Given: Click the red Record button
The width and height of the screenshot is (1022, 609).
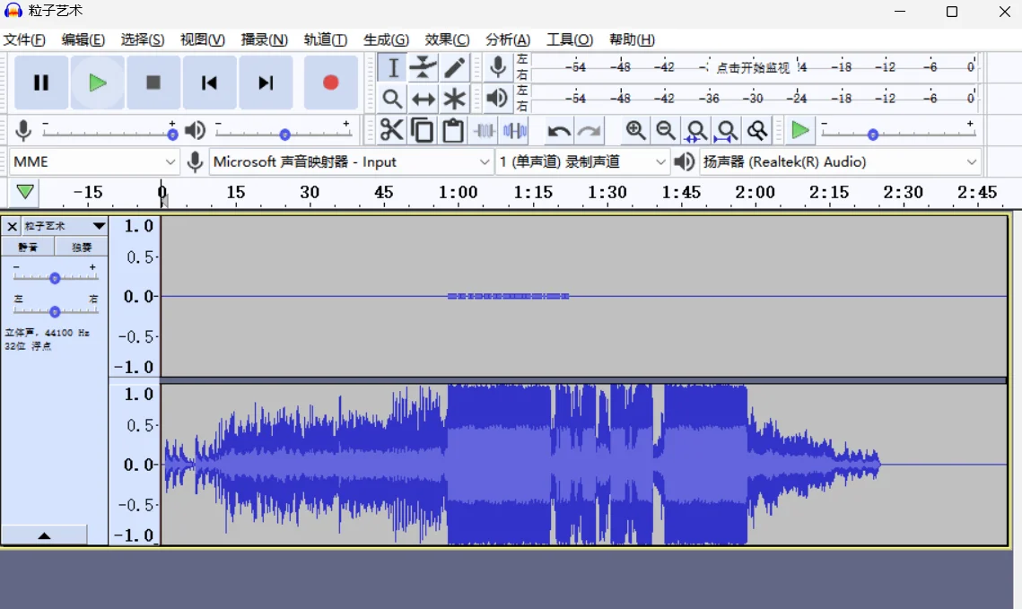Looking at the screenshot, I should click(x=330, y=83).
